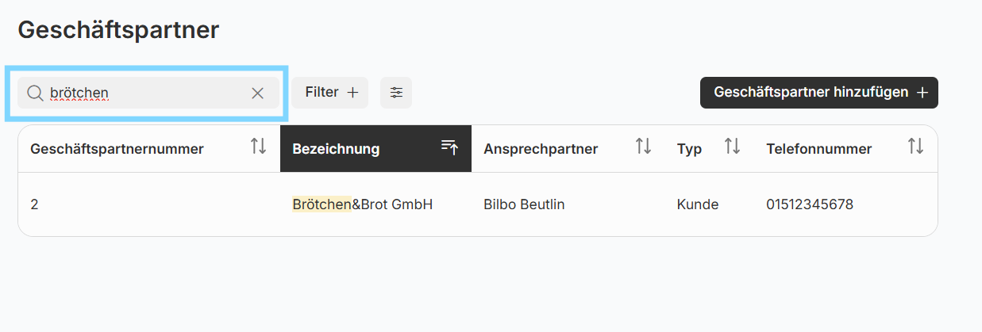The width and height of the screenshot is (982, 332).
Task: Click the contact Bilbo Beutlin
Action: coord(524,204)
